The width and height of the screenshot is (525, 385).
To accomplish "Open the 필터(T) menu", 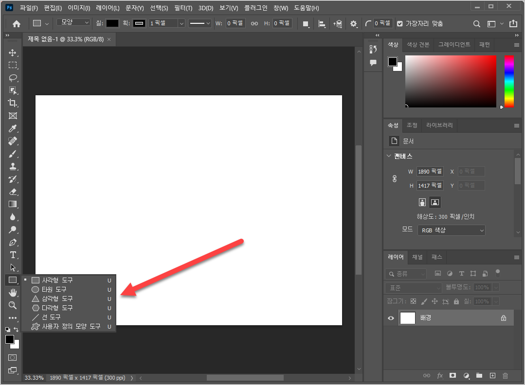I will coord(183,8).
